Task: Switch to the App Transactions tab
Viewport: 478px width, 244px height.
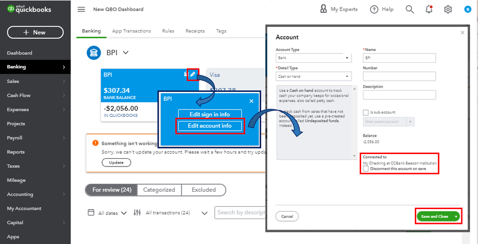Action: point(131,31)
